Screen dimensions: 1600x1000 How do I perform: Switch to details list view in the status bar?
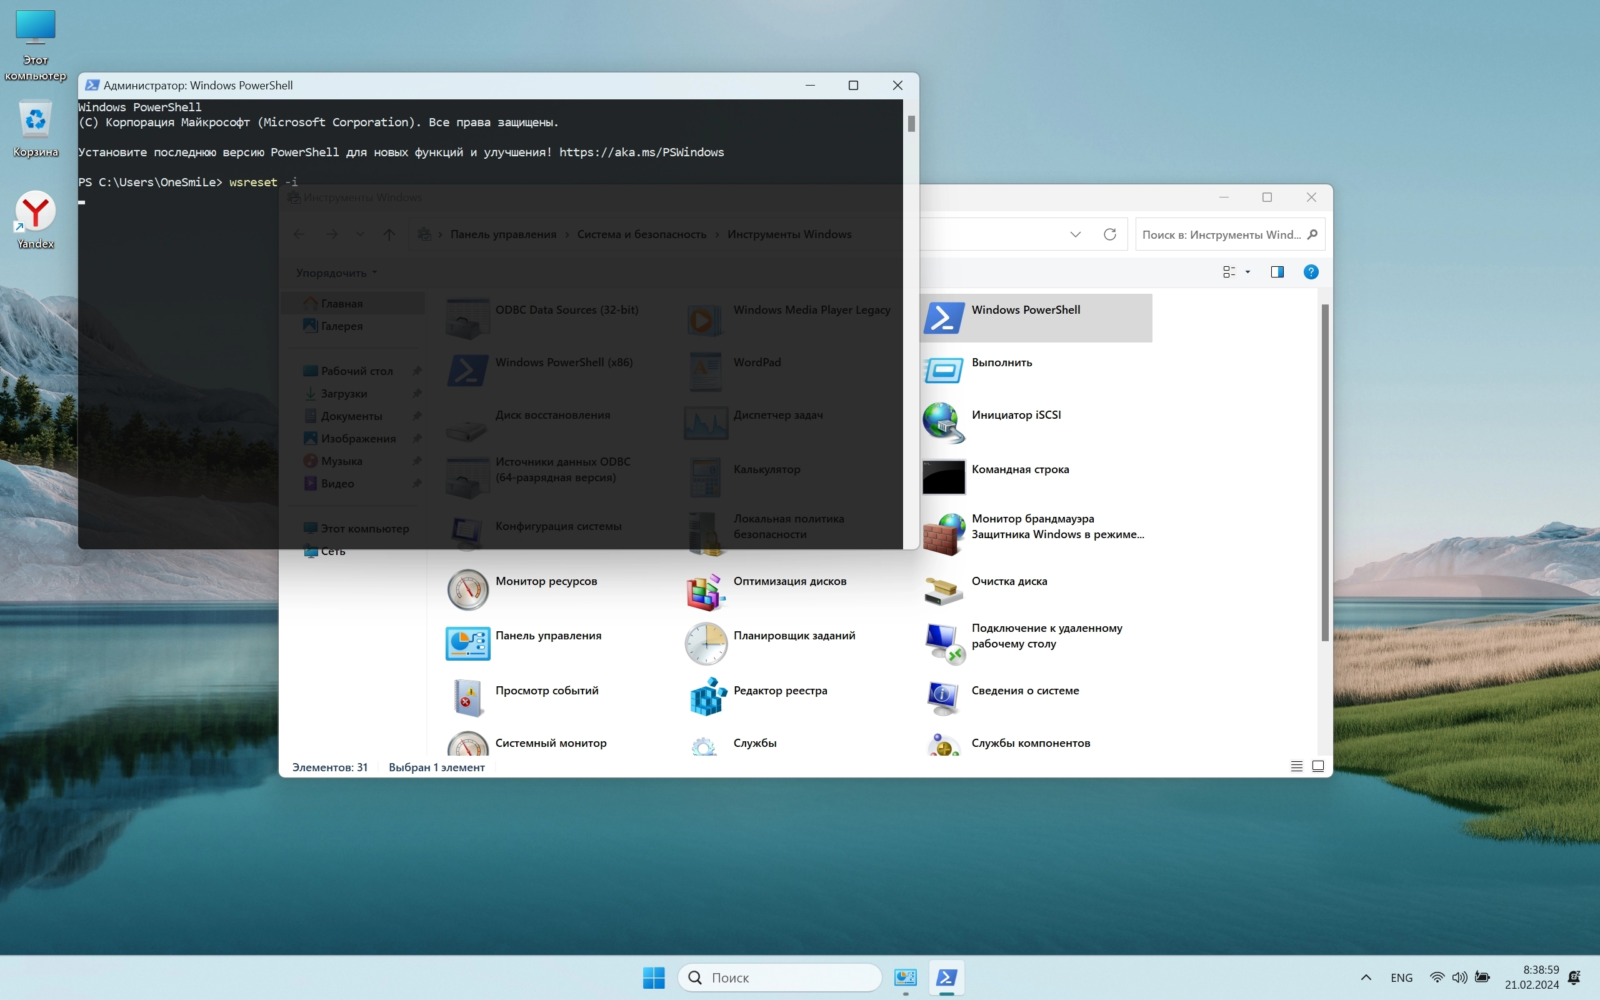(1296, 766)
